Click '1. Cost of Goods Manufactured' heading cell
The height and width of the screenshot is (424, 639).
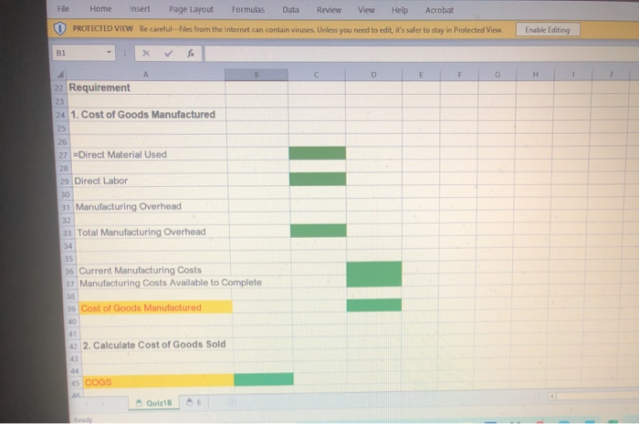(147, 114)
